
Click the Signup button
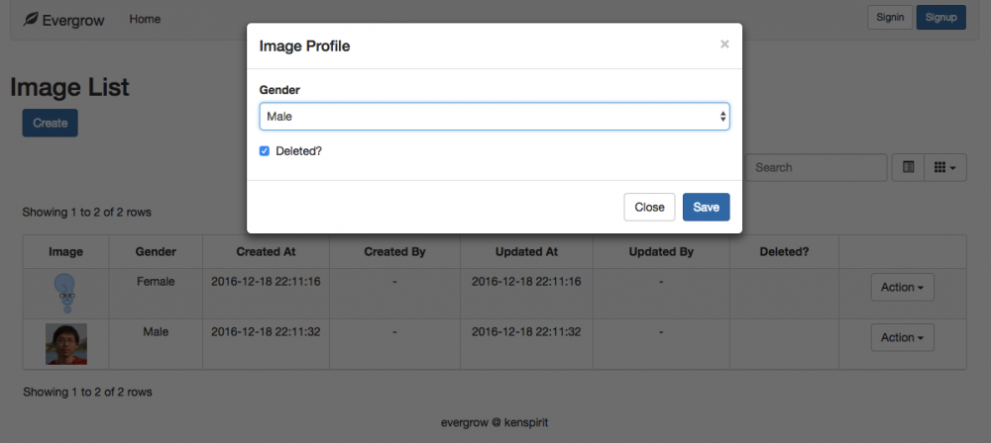(940, 18)
